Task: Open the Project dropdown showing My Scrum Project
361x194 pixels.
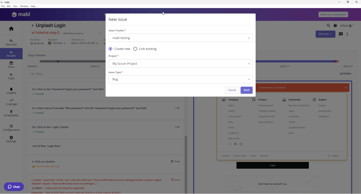Action: click(x=180, y=64)
